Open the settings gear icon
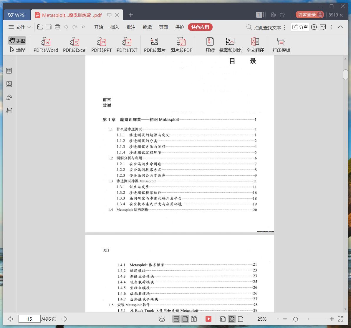The height and width of the screenshot is (328, 351). click(314, 27)
